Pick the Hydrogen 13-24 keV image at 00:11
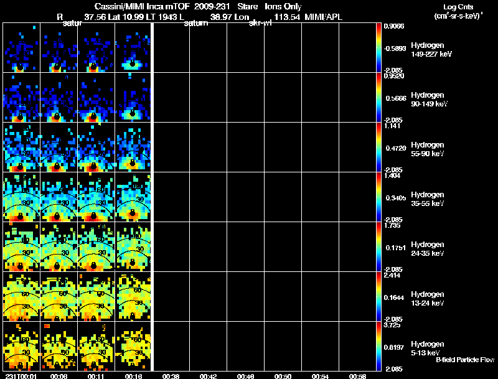 tap(96, 297)
